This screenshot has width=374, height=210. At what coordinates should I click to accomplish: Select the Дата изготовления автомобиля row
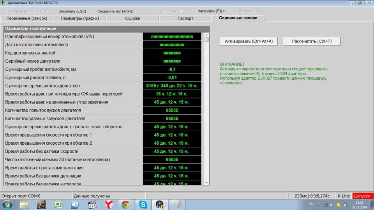(102, 45)
